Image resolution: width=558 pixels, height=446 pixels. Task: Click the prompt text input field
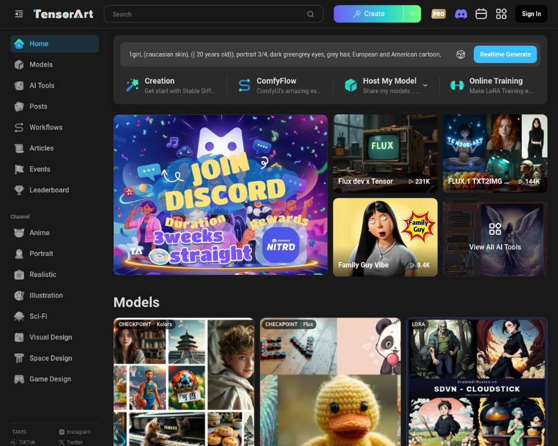[285, 55]
